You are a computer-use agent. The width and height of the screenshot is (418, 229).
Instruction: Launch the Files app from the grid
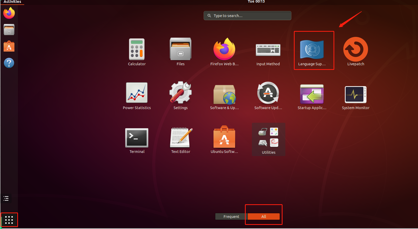tap(181, 52)
